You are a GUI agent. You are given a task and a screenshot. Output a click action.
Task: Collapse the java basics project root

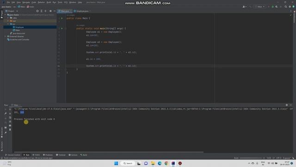[6, 15]
